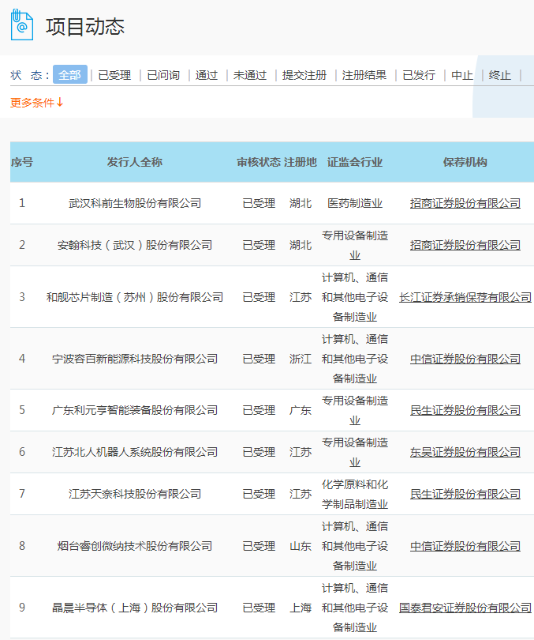534x640 pixels.
Task: Filter by 已问询 status
Action: (x=163, y=75)
